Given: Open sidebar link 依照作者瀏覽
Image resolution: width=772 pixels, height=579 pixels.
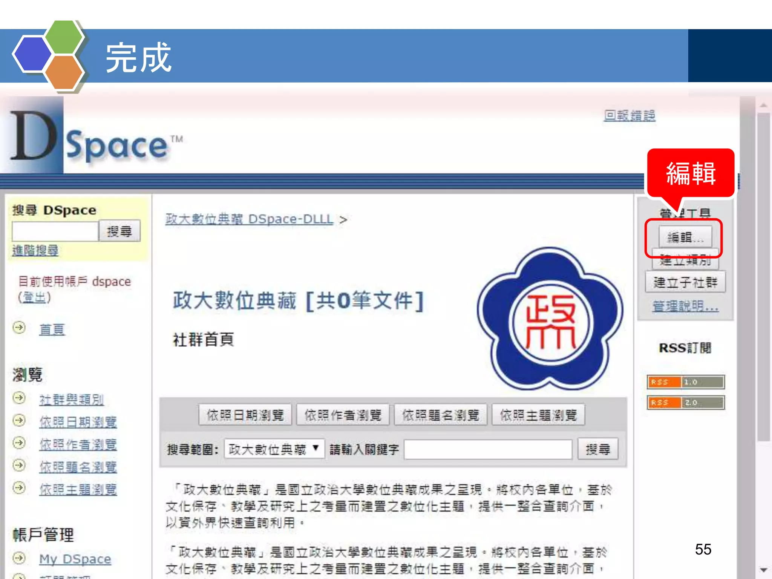Looking at the screenshot, I should click(x=78, y=445).
